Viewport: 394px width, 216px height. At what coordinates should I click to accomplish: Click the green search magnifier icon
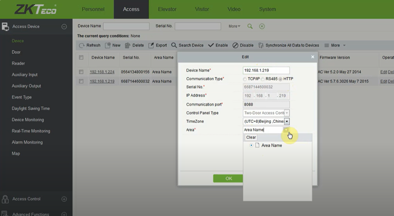(x=250, y=26)
